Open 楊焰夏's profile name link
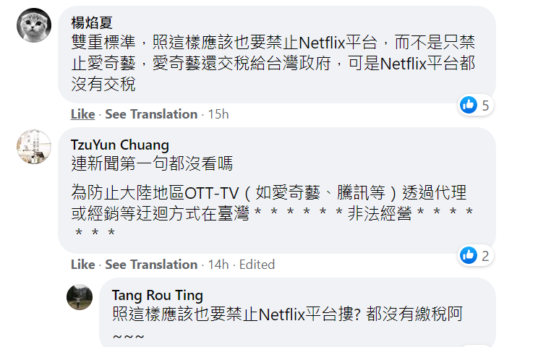Screen dimensions: 538x347 click(93, 23)
